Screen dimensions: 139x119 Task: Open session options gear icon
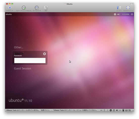point(44,54)
